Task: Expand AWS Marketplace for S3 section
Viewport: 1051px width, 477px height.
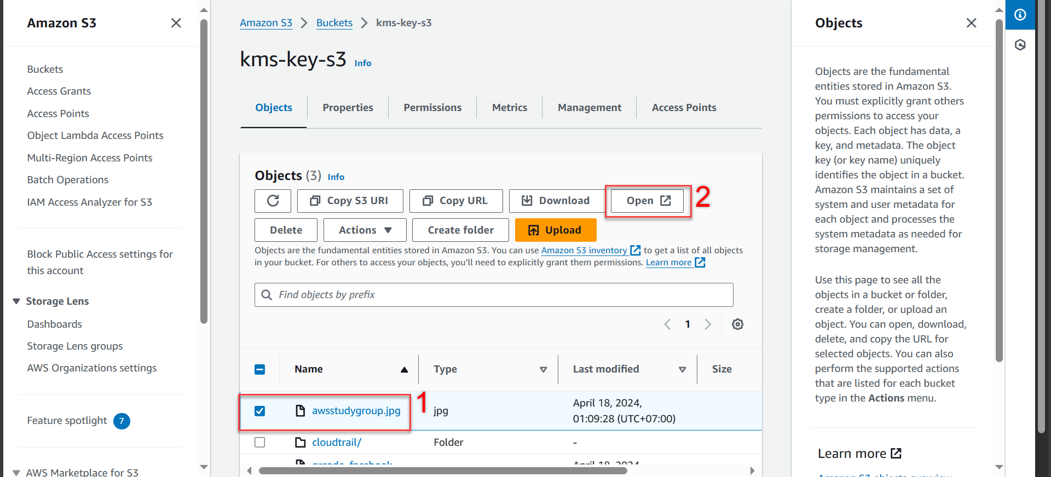Action: 16,473
